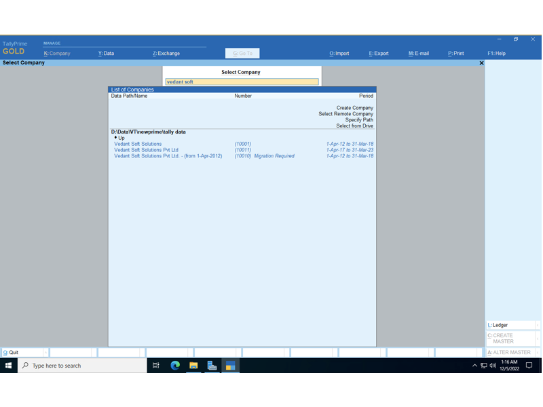Restore down the TallyPrime window
543x407 pixels.
[516, 39]
